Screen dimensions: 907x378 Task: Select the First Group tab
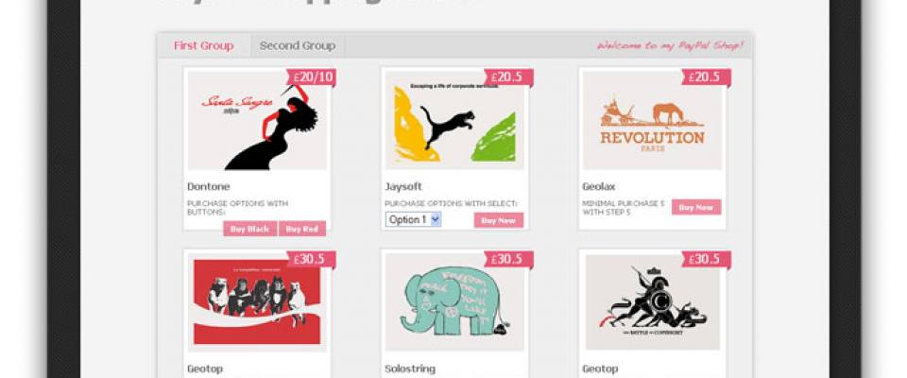point(204,45)
